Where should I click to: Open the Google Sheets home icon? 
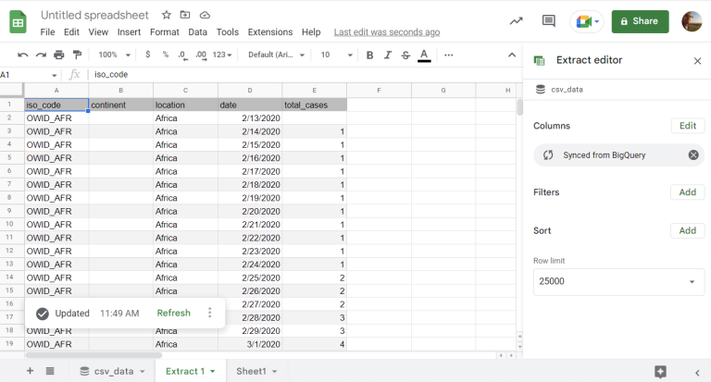[19, 22]
